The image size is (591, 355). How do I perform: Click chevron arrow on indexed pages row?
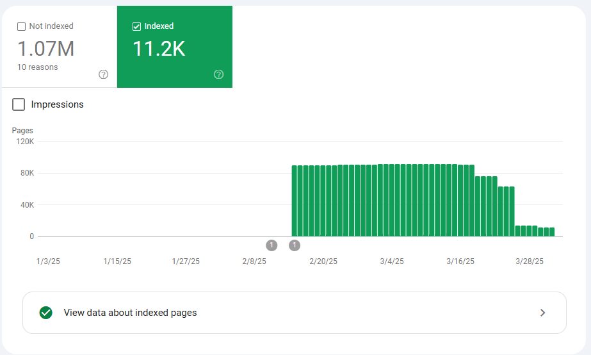pyautogui.click(x=542, y=313)
